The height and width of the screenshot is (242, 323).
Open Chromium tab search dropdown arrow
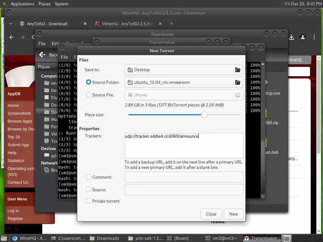[x=11, y=24]
